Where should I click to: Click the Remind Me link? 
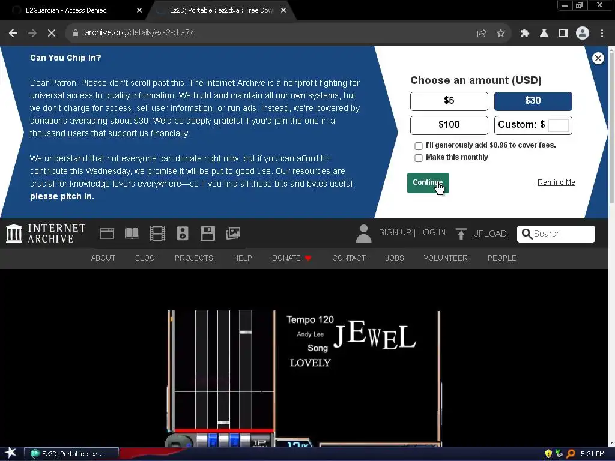coord(556,182)
